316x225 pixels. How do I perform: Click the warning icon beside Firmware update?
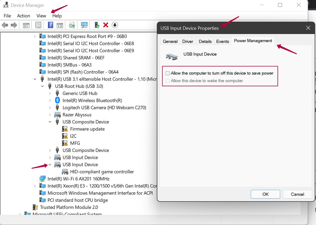click(x=65, y=129)
